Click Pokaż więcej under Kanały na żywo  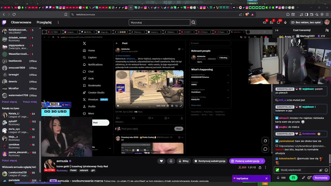coord(10,160)
